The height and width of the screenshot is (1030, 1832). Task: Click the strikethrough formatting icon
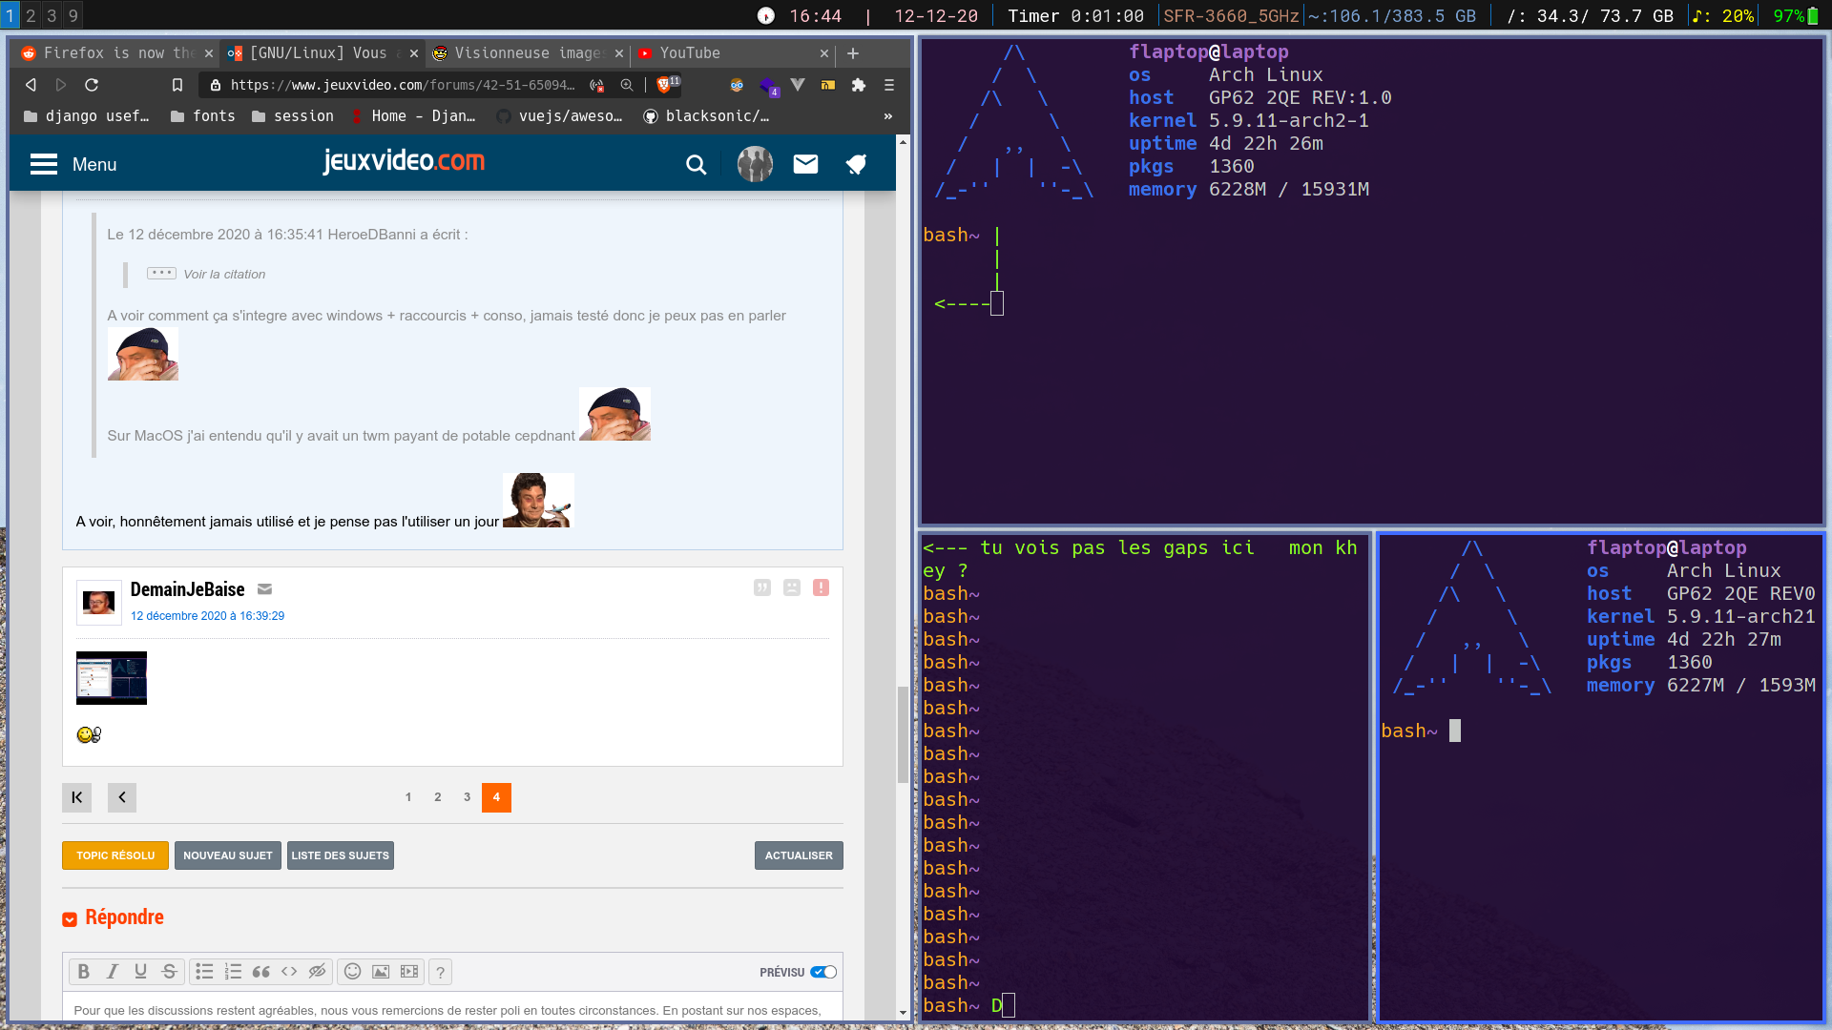pyautogui.click(x=169, y=971)
